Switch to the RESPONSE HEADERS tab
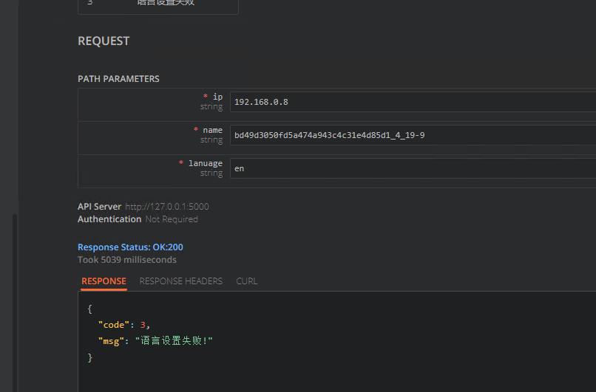The height and width of the screenshot is (392, 596). click(x=180, y=281)
